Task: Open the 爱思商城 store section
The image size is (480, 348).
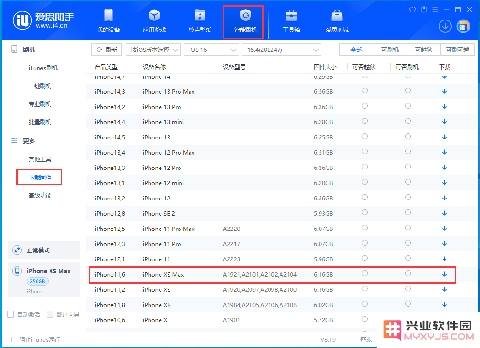Action: (x=337, y=21)
